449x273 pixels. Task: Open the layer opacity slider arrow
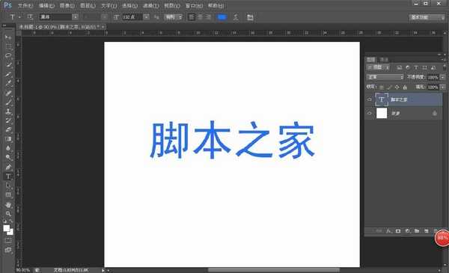click(x=442, y=77)
